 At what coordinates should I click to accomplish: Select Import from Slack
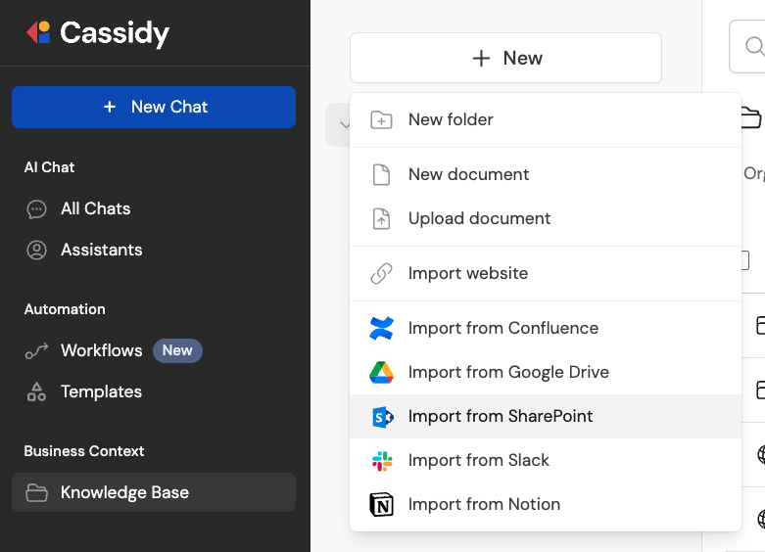[x=546, y=460]
